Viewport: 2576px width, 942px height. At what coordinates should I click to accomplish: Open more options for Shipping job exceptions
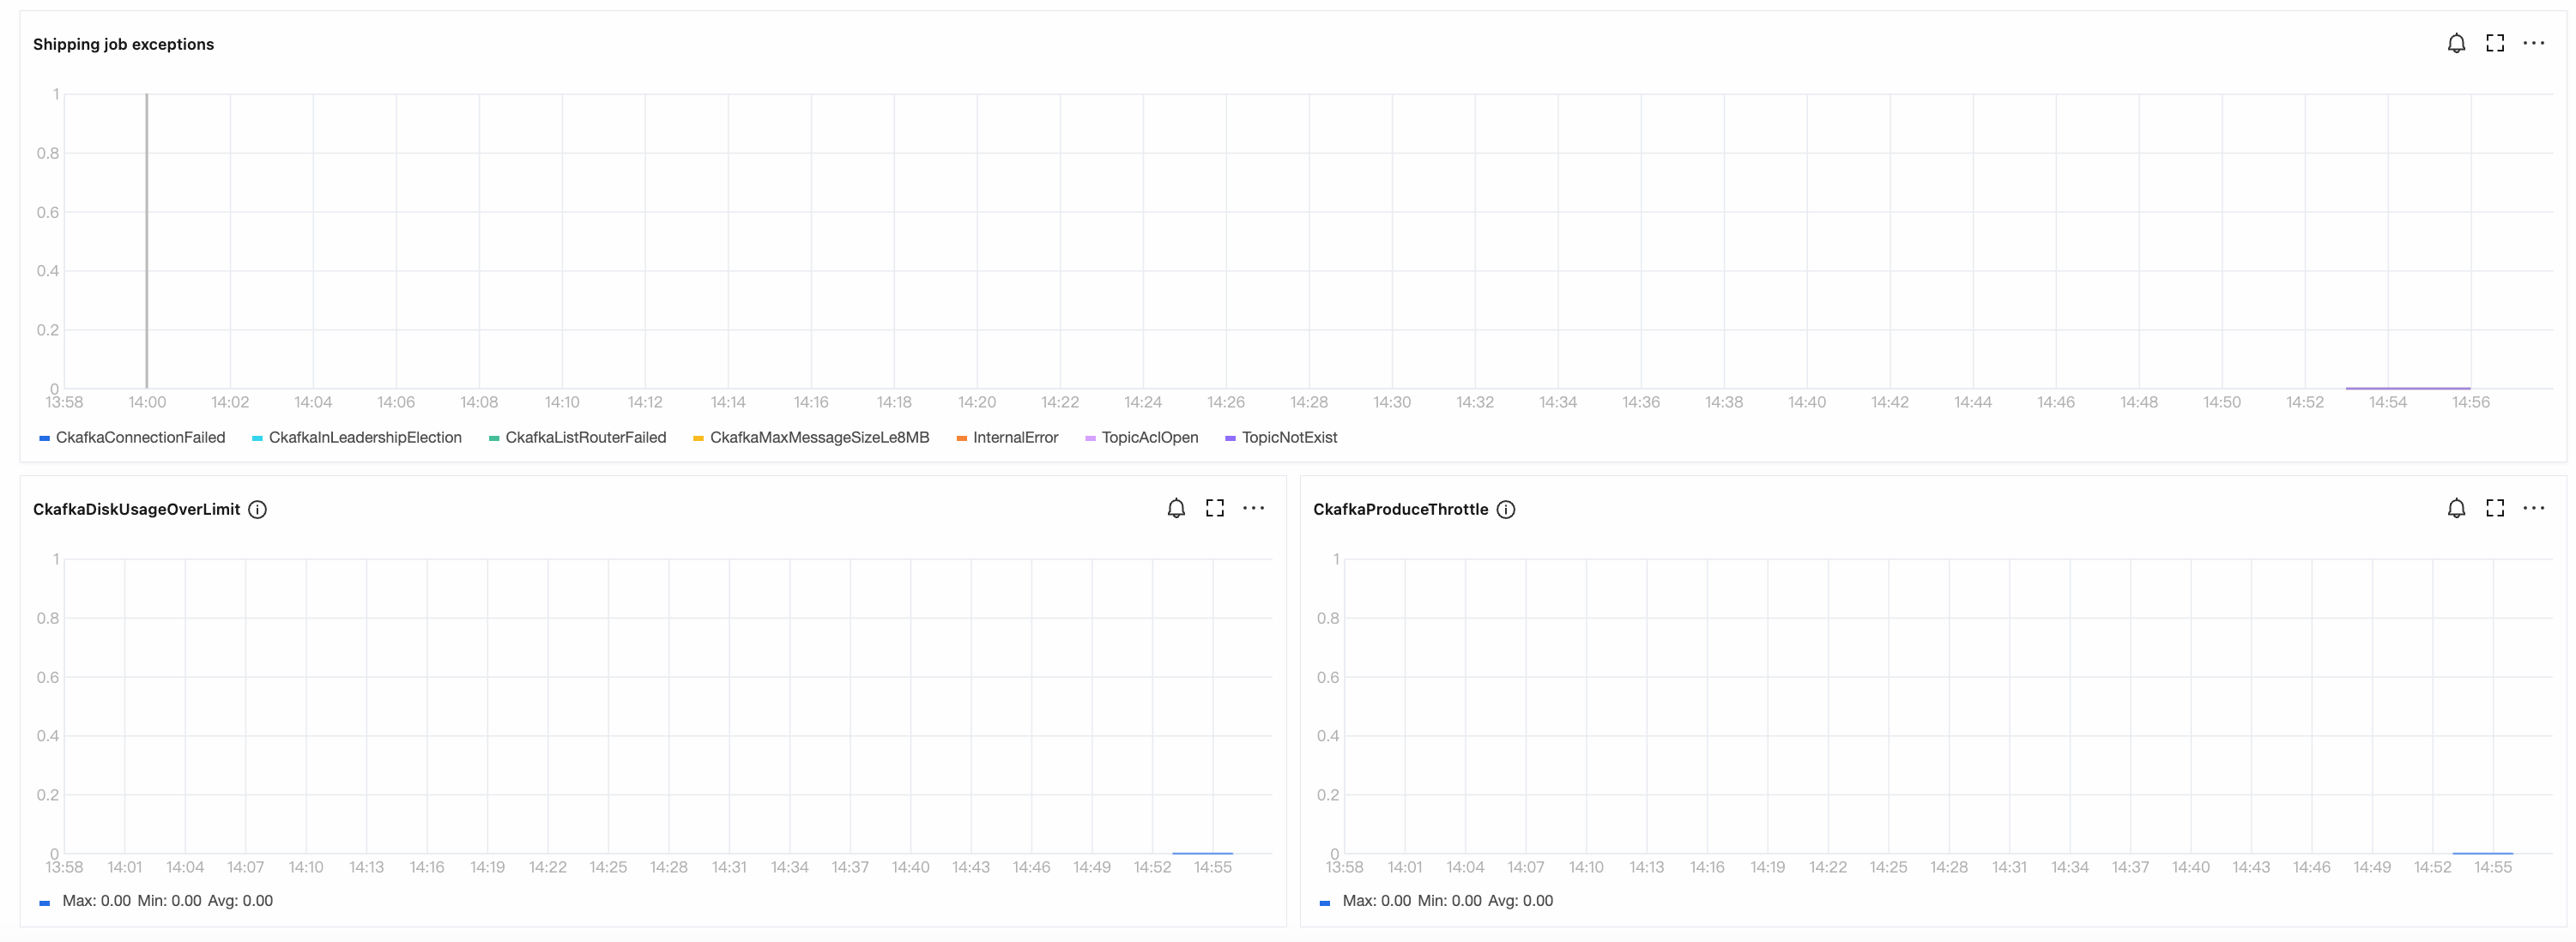[x=2533, y=43]
